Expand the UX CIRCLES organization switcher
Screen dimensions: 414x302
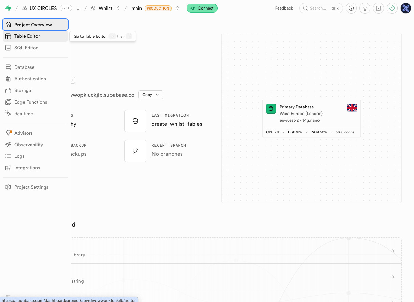tap(78, 8)
